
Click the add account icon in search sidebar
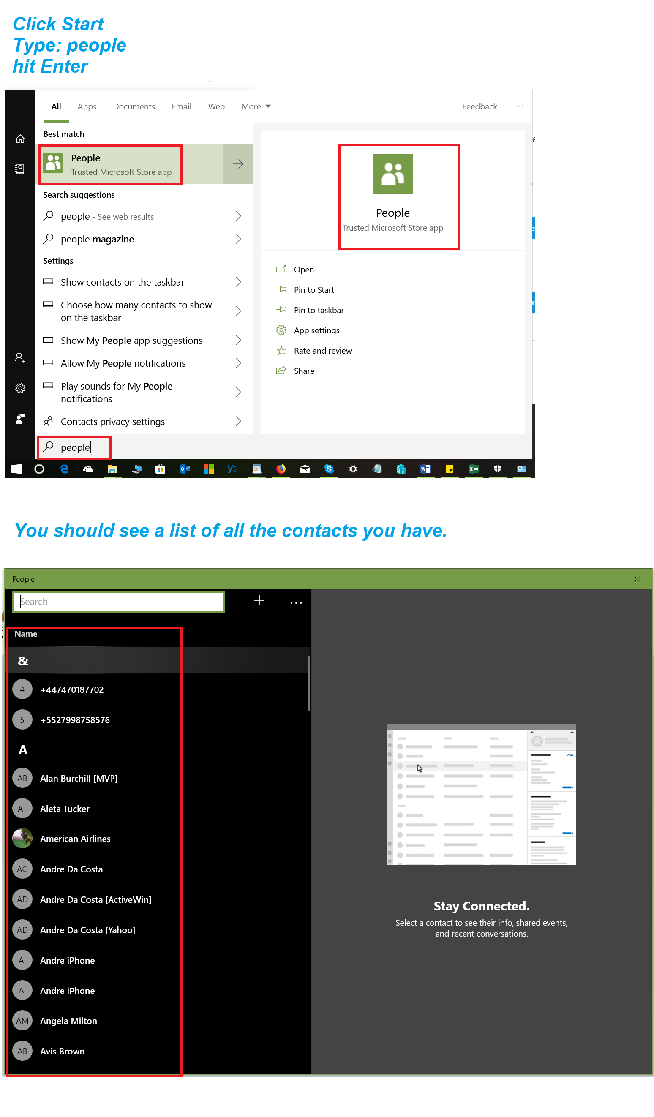(20, 358)
